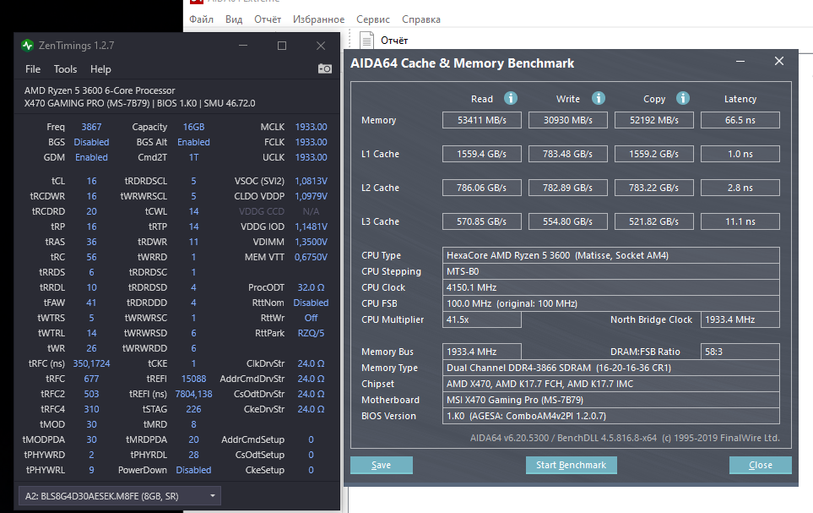The height and width of the screenshot is (513, 813).
Task: Click Memory Bus value 1933.4 MHz
Action: (482, 352)
